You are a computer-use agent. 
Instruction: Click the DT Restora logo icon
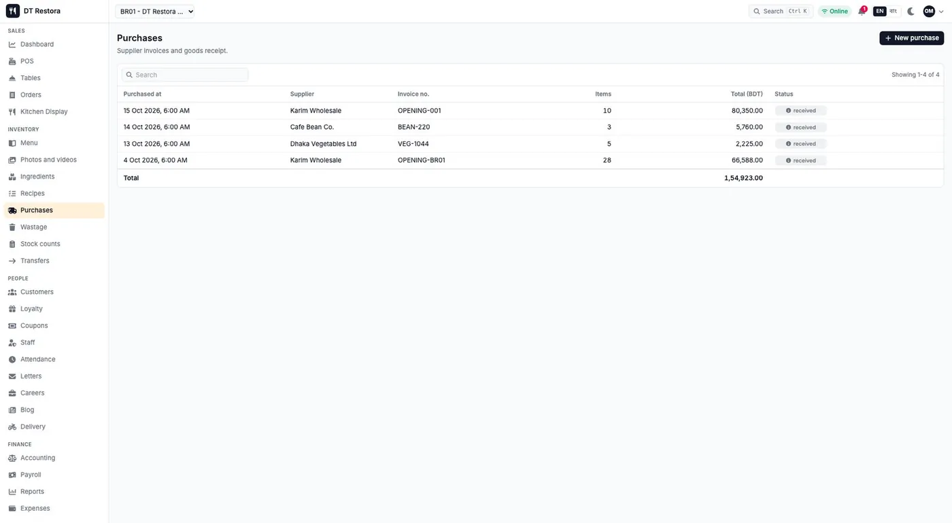13,11
